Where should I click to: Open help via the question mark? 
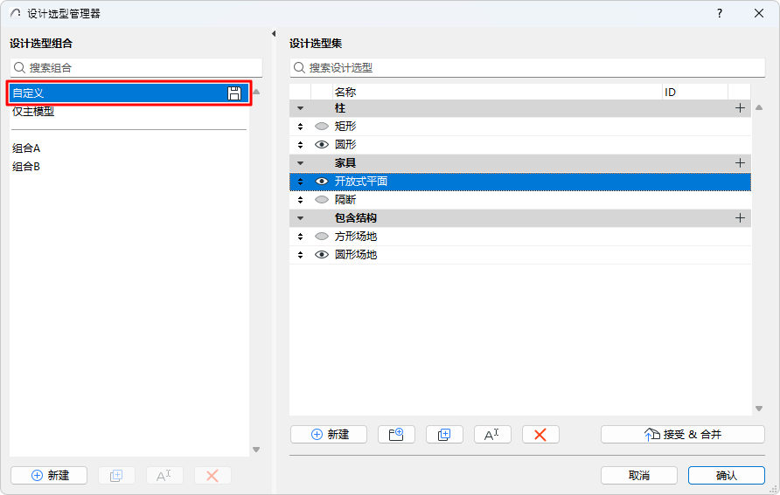[x=720, y=13]
